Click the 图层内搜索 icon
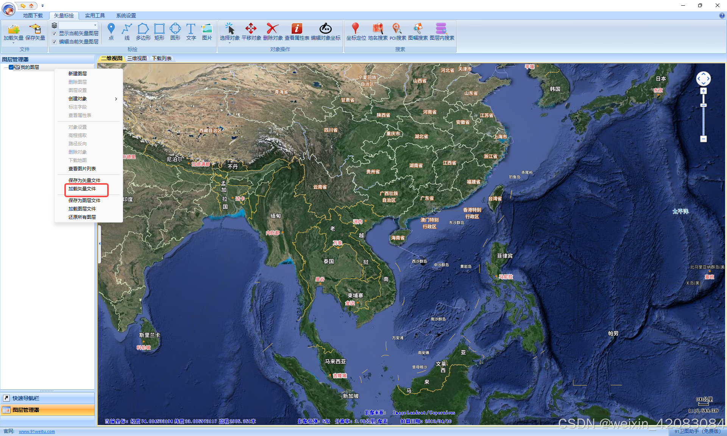The width and height of the screenshot is (727, 436). pos(441,29)
